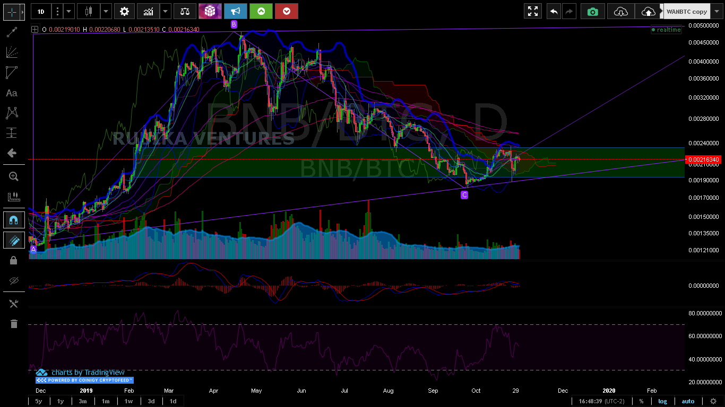Redo the chart action
725x407 pixels.
coord(568,11)
